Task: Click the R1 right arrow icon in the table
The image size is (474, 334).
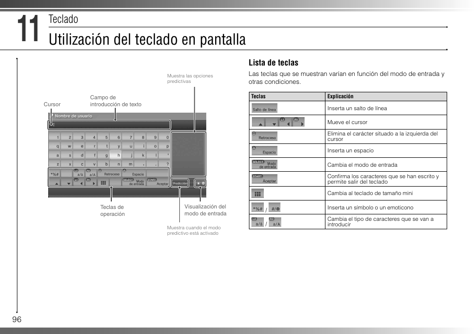Action: tap(298, 122)
